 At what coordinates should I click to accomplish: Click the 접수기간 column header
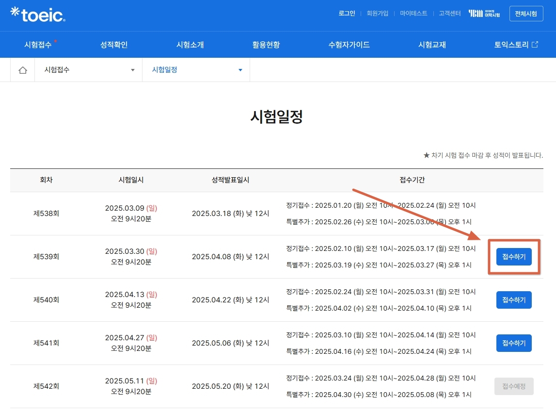[x=412, y=180]
